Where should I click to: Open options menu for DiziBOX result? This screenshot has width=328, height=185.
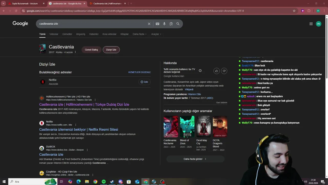[x=87, y=150]
